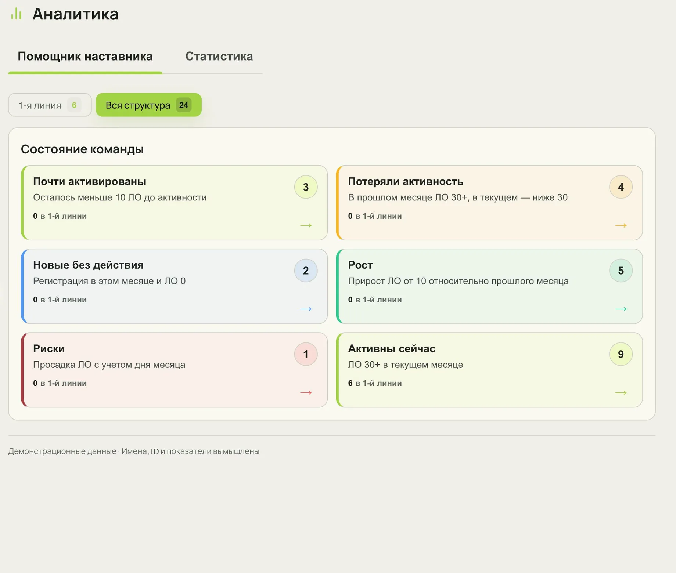Click the red arrow on Риски card
The image size is (676, 573).
(x=306, y=392)
